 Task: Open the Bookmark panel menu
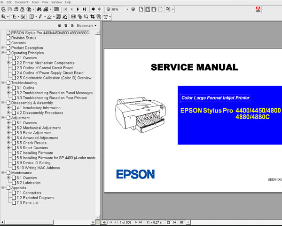point(86,25)
